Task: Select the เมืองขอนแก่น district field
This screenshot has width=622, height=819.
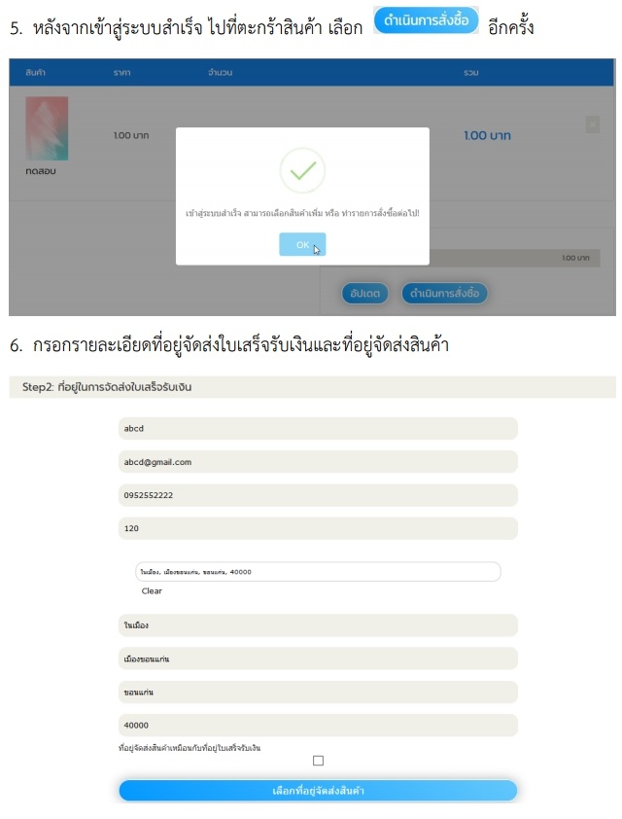Action: pos(318,659)
